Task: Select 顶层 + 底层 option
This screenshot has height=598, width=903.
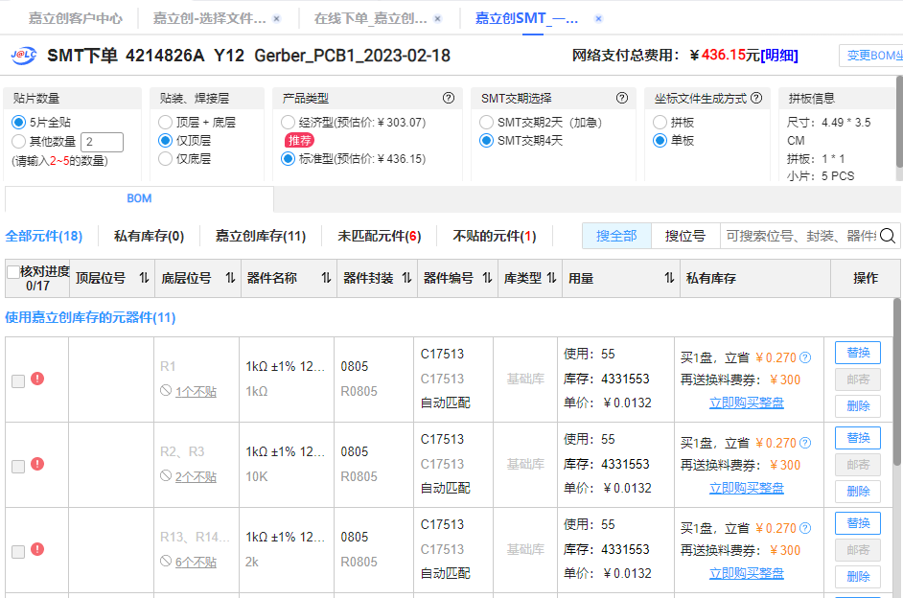Action: [165, 122]
